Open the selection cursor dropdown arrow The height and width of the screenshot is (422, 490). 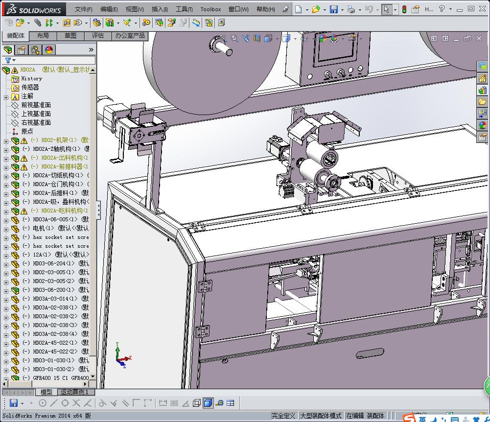point(396,9)
